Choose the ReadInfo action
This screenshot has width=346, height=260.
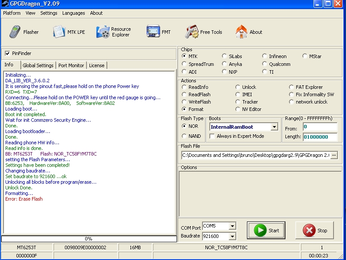(x=184, y=87)
